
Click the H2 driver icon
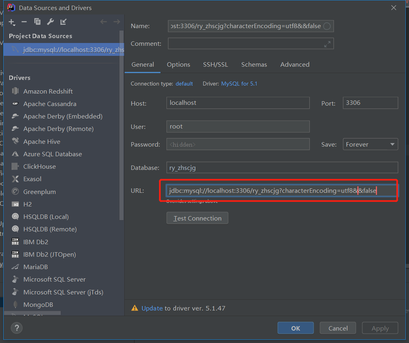[15, 204]
